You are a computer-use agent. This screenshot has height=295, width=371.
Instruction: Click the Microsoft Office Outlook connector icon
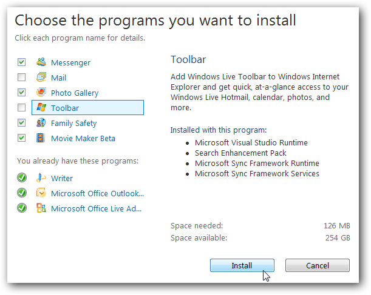[x=41, y=193]
